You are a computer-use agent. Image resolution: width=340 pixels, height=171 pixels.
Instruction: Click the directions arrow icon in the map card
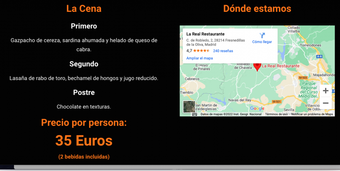click(x=262, y=35)
